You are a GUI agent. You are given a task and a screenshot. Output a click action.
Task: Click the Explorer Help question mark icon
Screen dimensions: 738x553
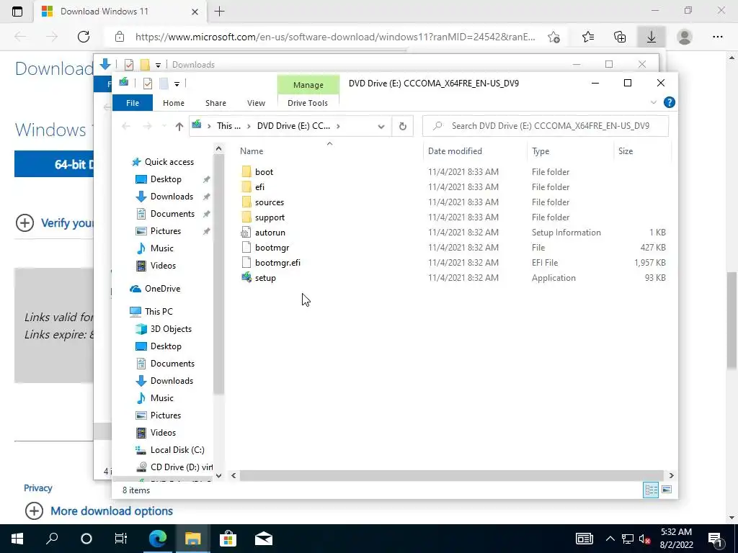[x=669, y=102]
